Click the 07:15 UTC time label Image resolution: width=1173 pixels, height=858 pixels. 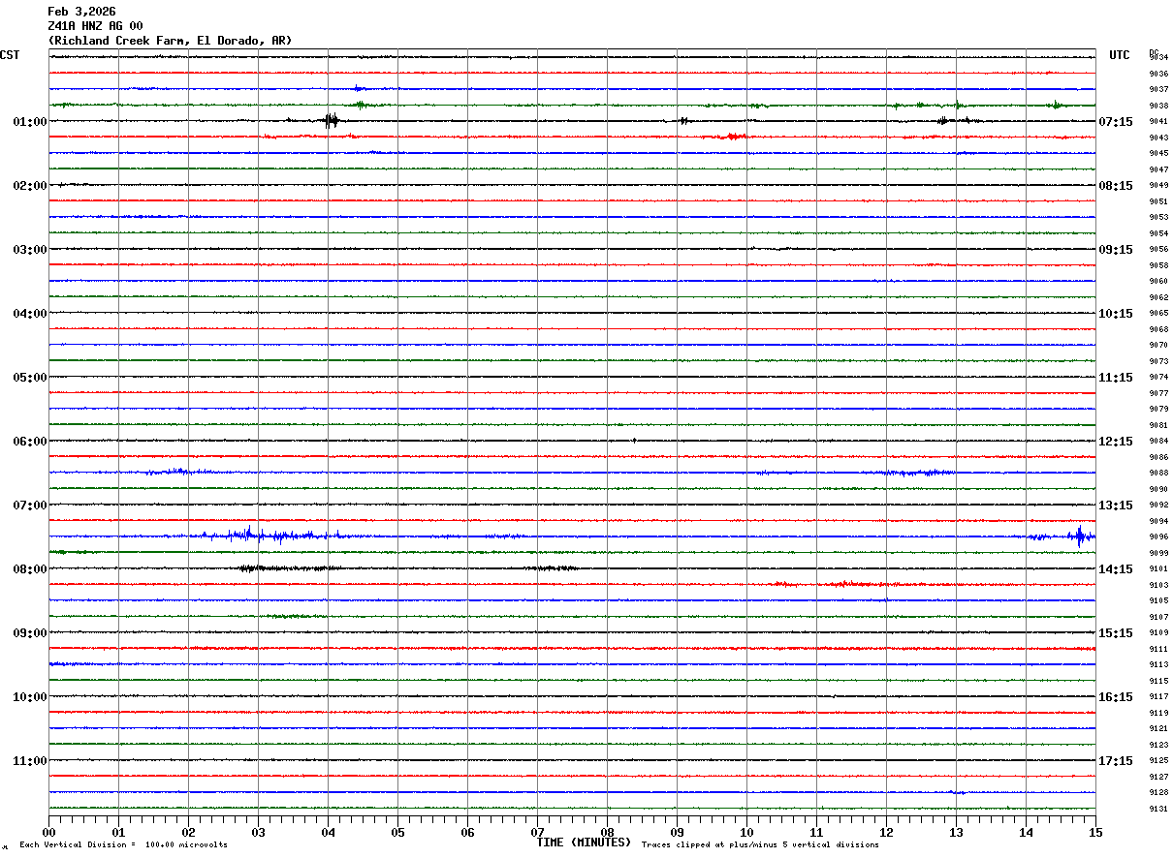(x=1115, y=121)
